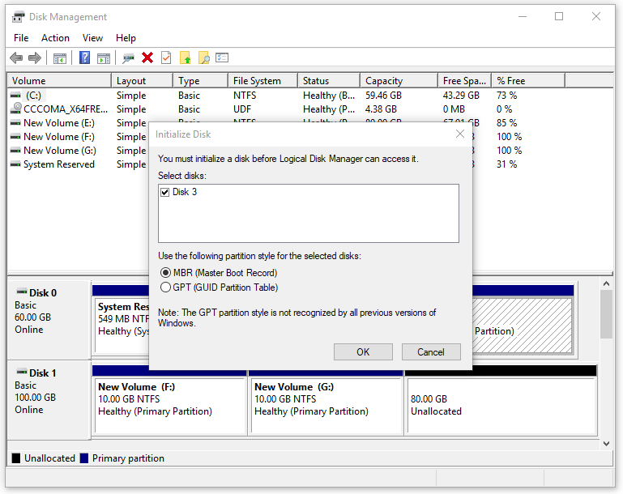The height and width of the screenshot is (494, 623).
Task: Open the View menu
Action: 92,38
